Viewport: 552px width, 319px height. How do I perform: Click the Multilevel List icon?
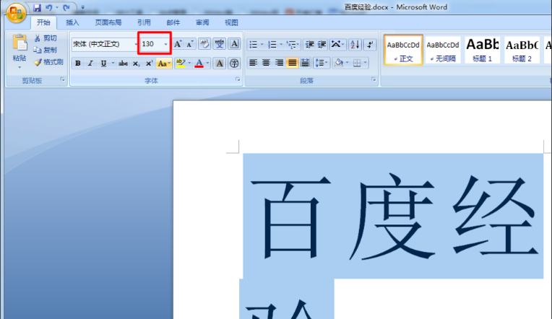[x=291, y=45]
